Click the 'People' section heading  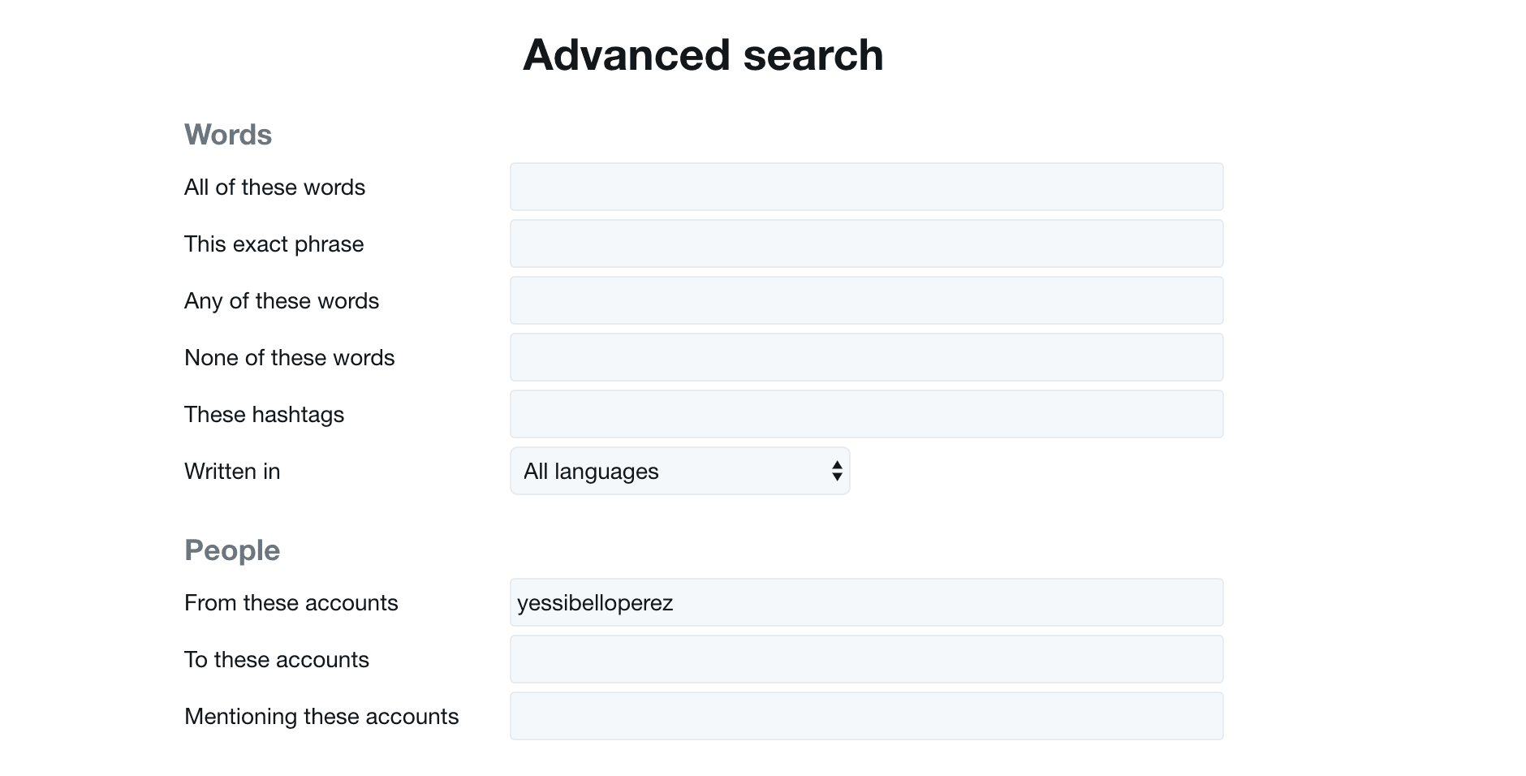[232, 550]
